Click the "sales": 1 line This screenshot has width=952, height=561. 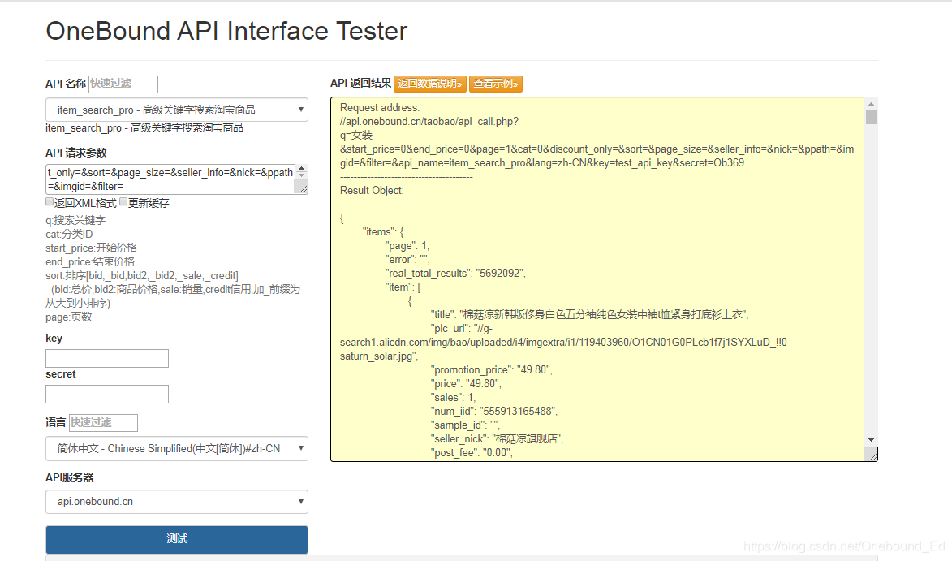453,397
